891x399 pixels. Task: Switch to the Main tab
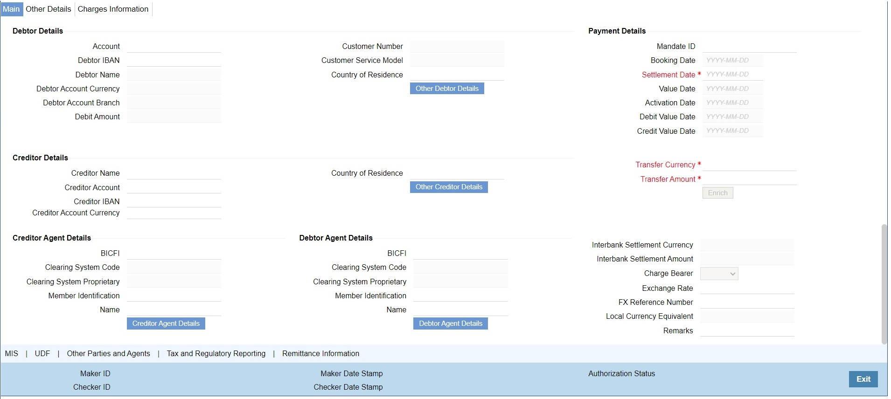pos(11,9)
